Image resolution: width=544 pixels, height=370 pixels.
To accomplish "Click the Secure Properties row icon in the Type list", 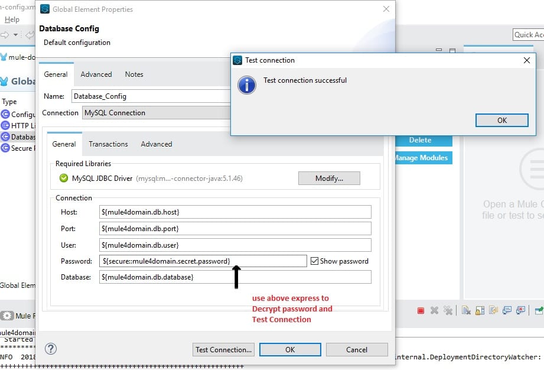I will [x=5, y=148].
